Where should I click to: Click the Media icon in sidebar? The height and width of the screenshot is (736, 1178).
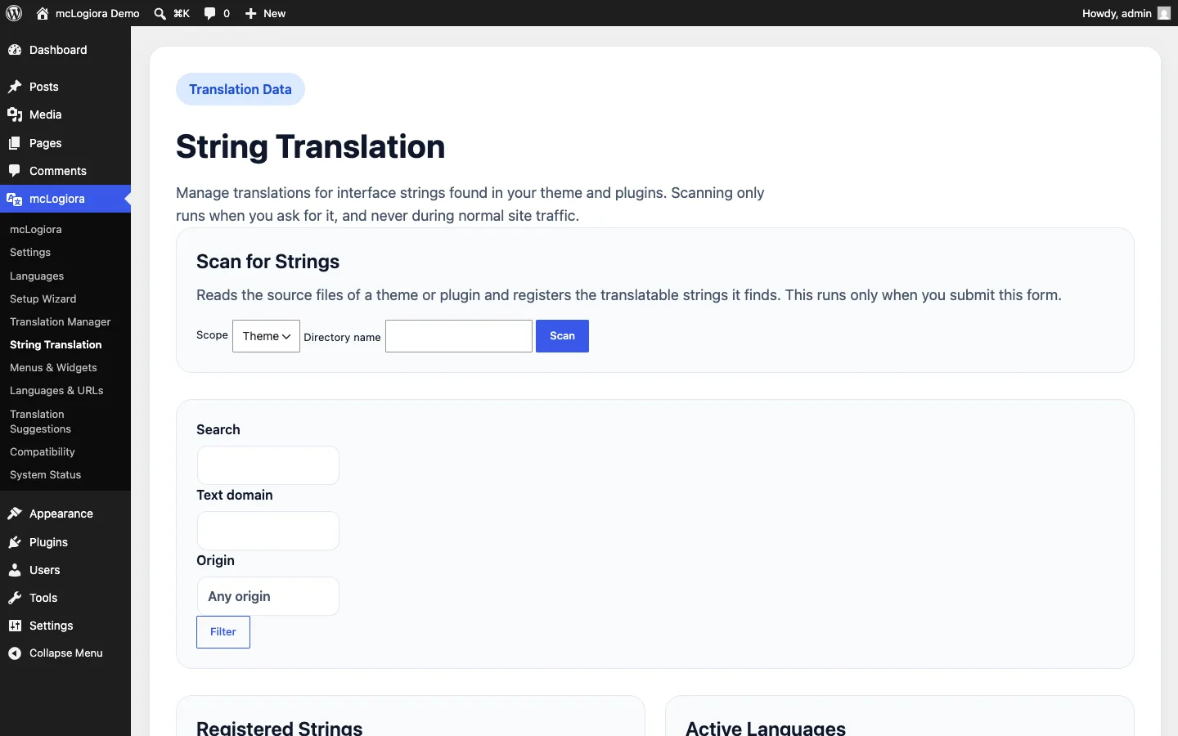pyautogui.click(x=15, y=114)
